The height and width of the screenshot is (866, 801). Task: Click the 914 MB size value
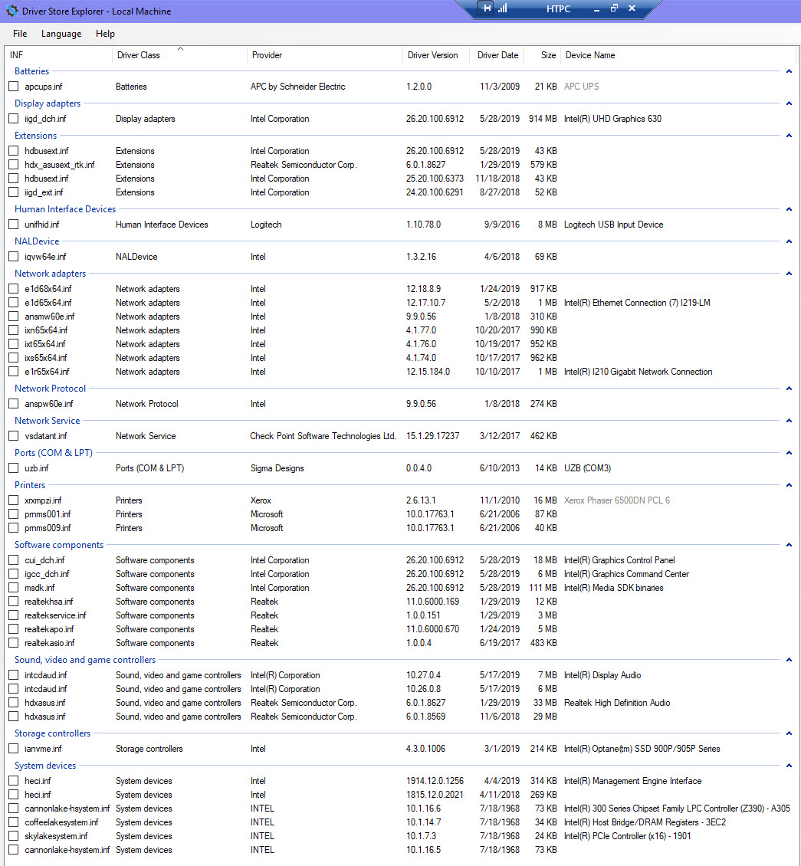click(543, 119)
